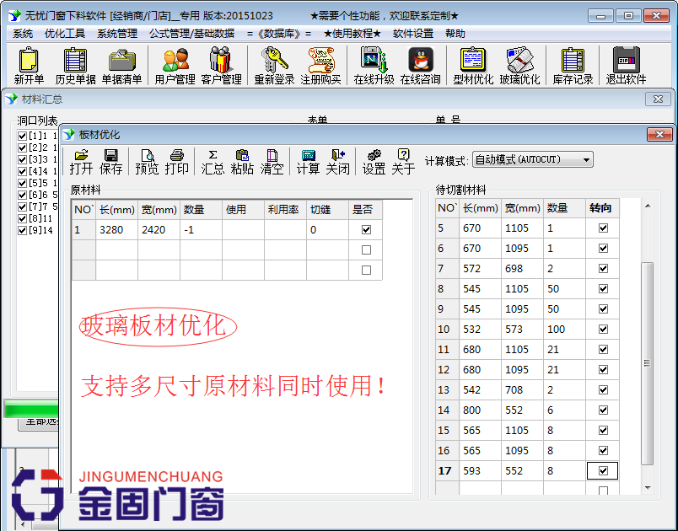This screenshot has height=531, width=678.
Task: Click the 清空 clear icon
Action: click(272, 160)
